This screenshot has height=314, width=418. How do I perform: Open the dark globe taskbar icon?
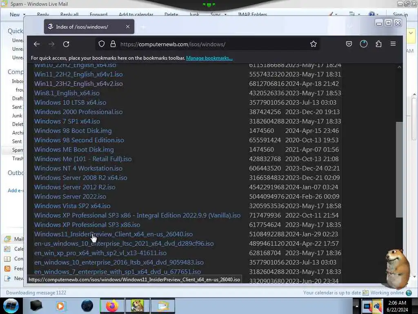click(x=87, y=306)
